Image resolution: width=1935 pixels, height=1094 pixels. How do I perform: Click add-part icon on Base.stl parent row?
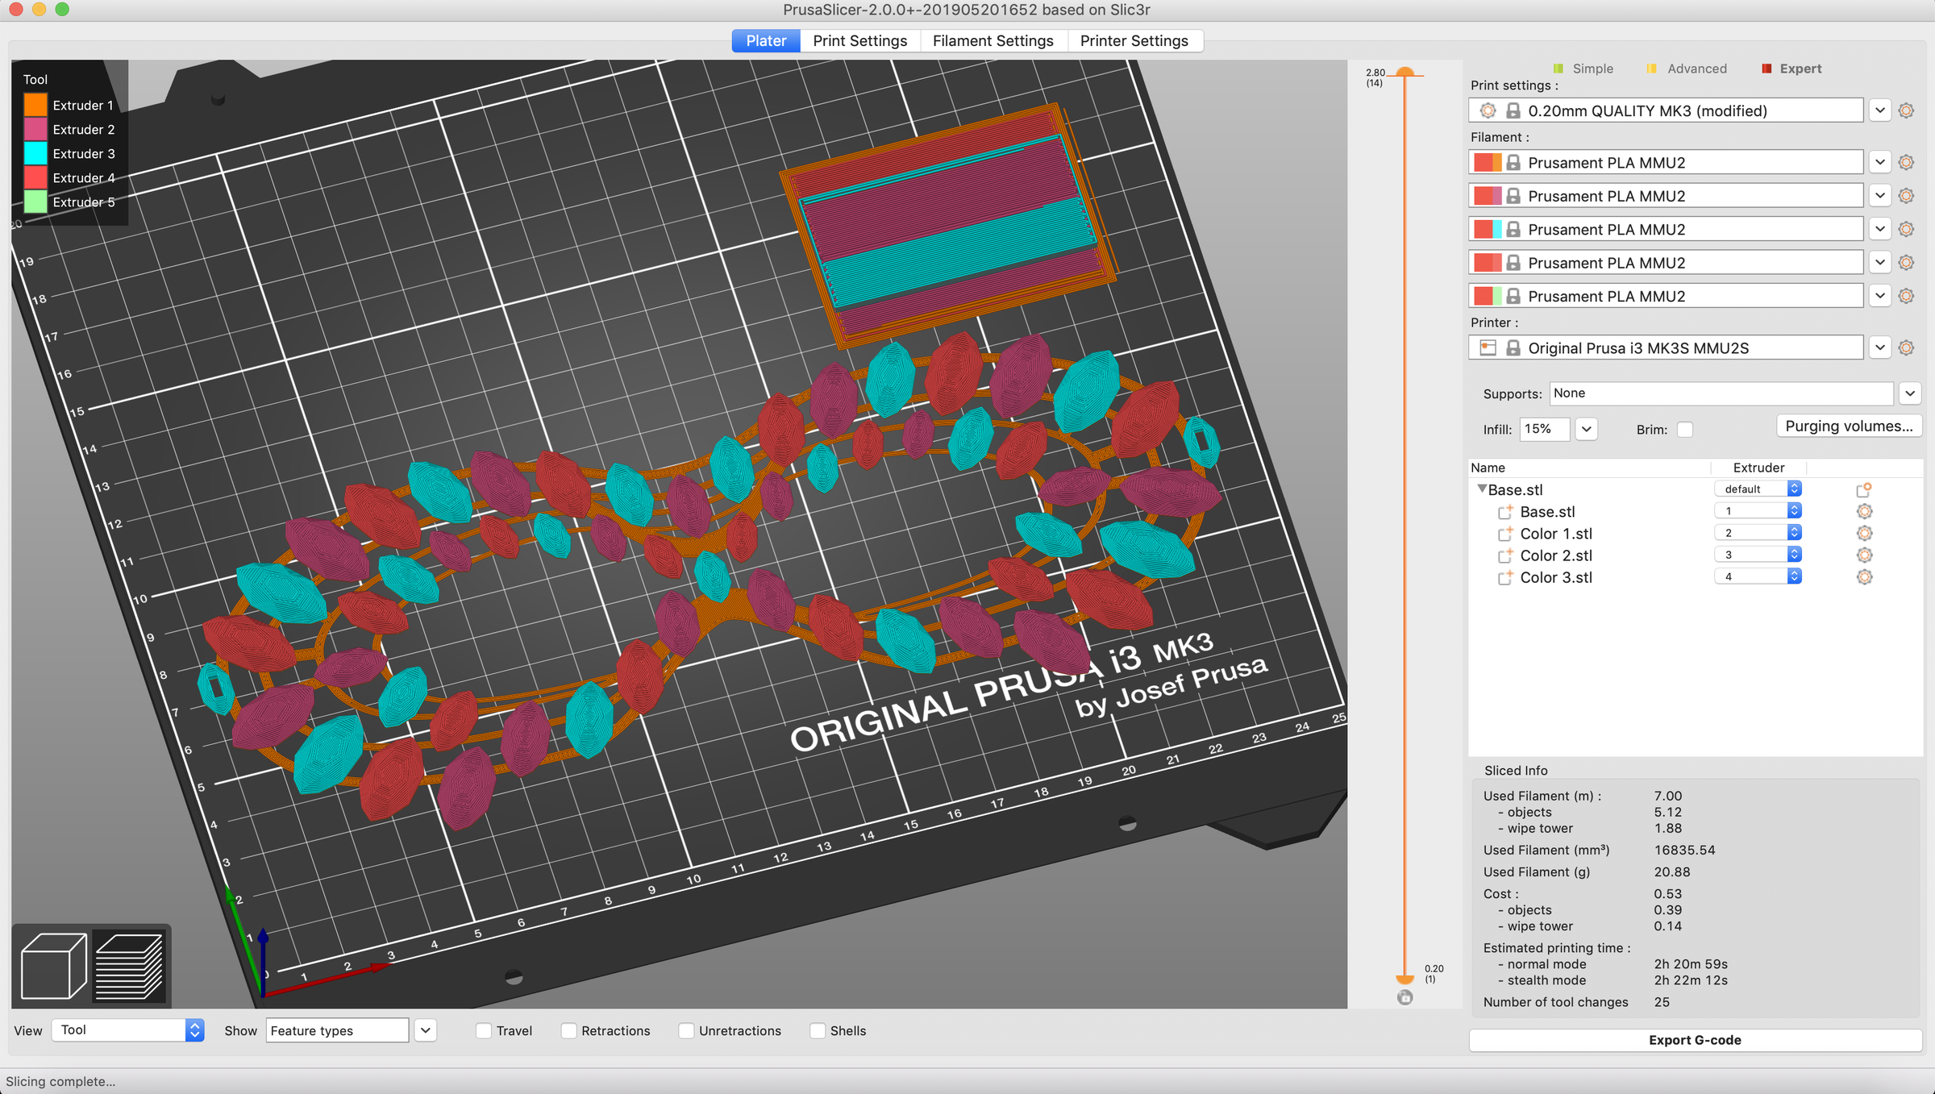1863,489
